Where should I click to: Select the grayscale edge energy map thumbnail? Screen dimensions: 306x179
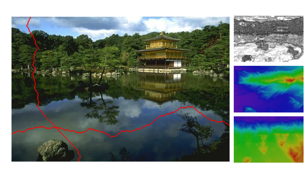click(x=269, y=39)
